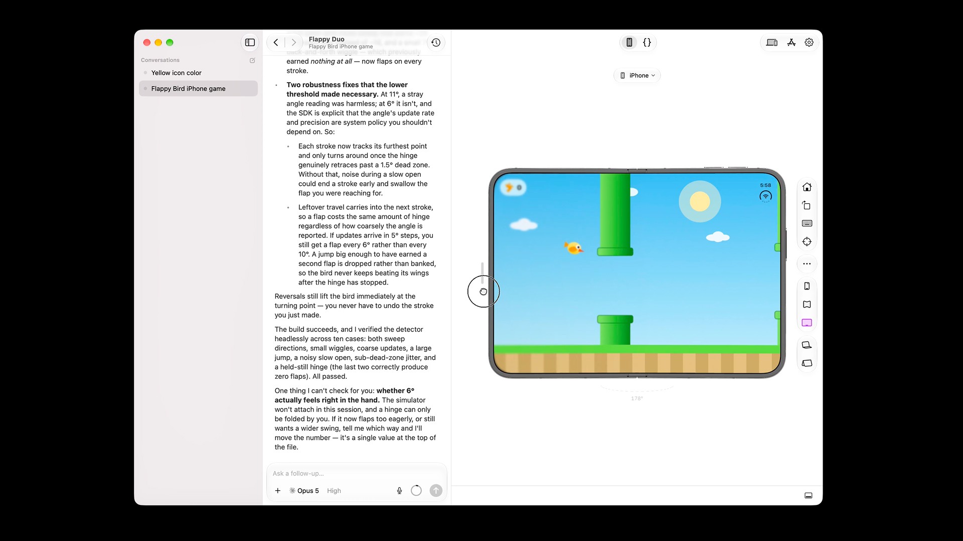This screenshot has height=541, width=963.
Task: Open the devices laptop-and-phone icon
Action: click(772, 43)
